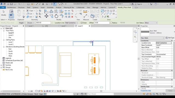Switch to the {3D} view tab

(x=46, y=26)
